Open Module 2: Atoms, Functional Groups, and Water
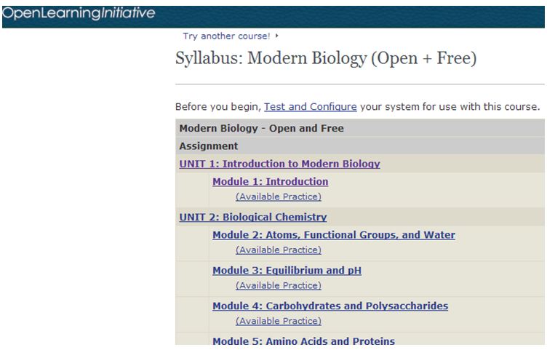 click(x=334, y=235)
